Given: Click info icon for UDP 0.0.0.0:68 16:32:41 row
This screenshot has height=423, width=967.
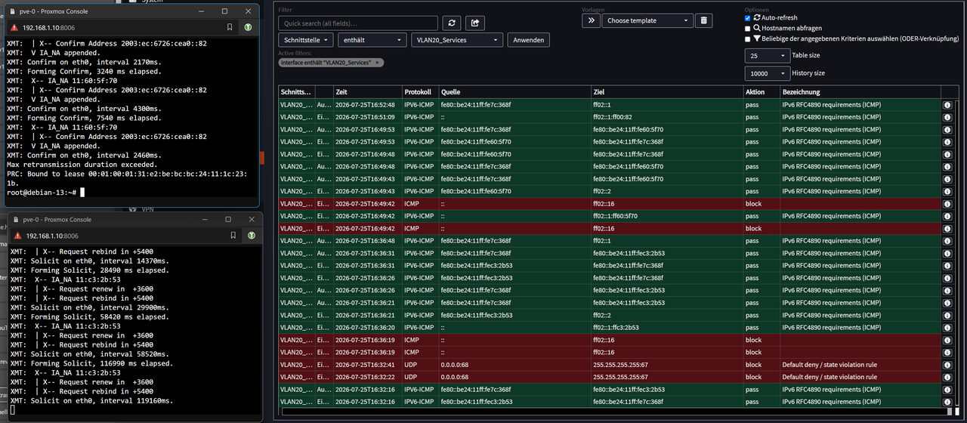Looking at the screenshot, I should point(947,365).
